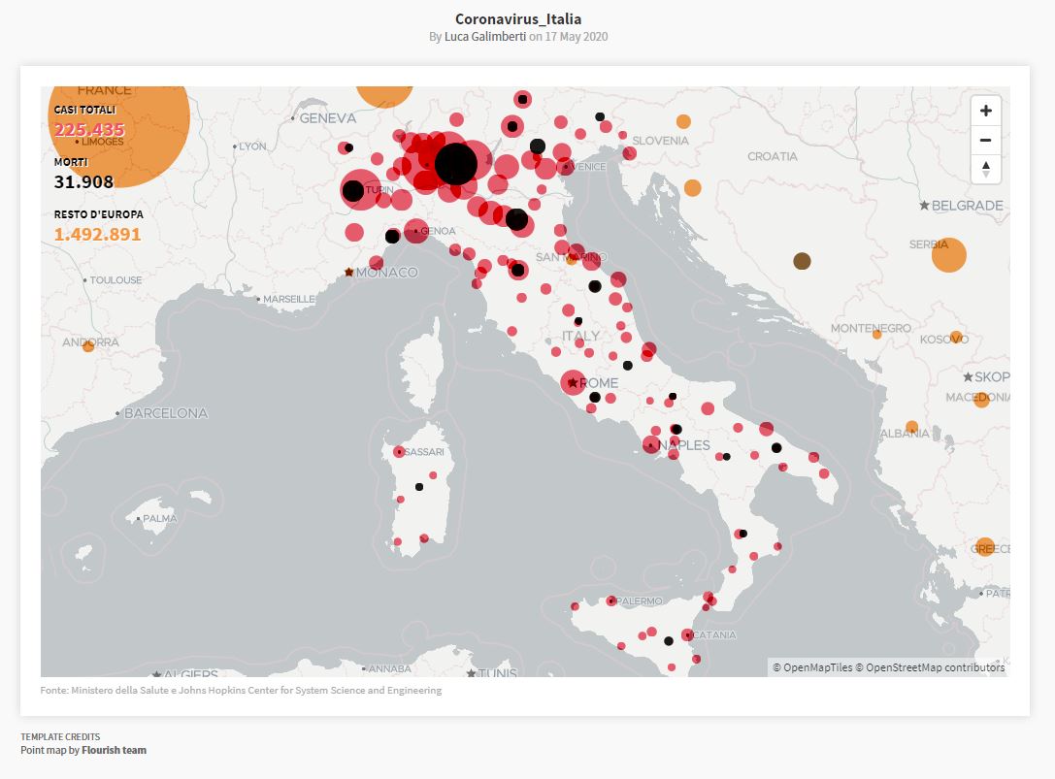Click the zoom out minus button
This screenshot has height=779, width=1055.
(x=985, y=140)
